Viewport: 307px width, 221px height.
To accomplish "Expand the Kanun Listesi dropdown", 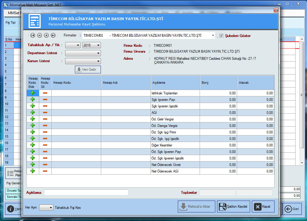I will (x=83, y=61).
